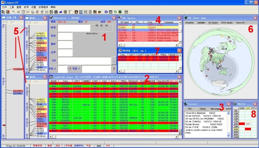Open the 查看 menu
Screen dimensions: 259x148
(x=19, y=7)
